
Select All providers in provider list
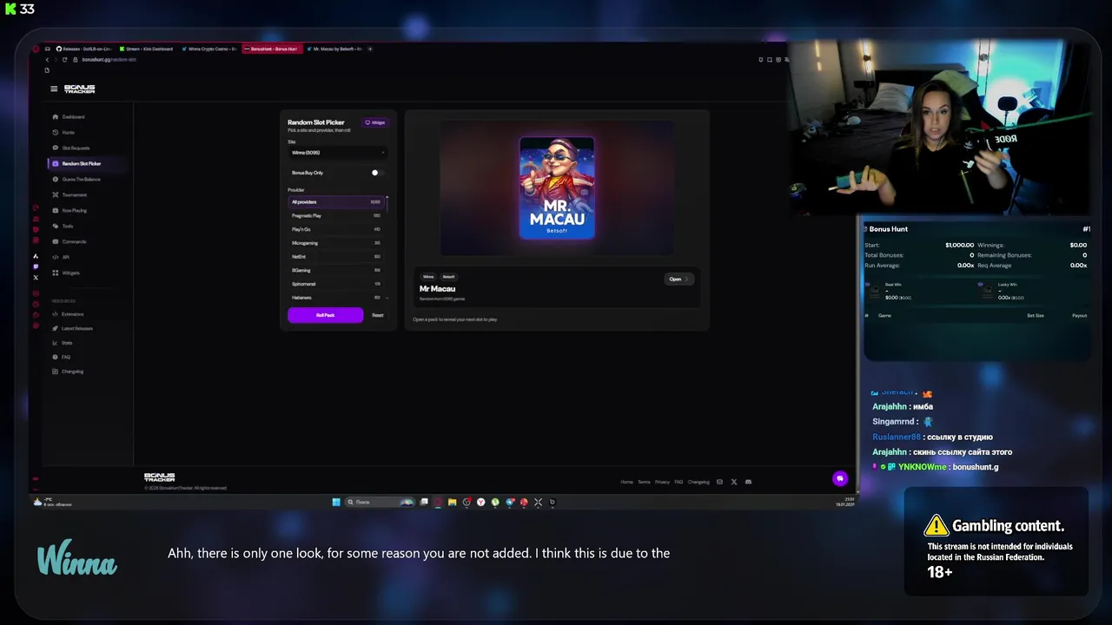(x=336, y=201)
